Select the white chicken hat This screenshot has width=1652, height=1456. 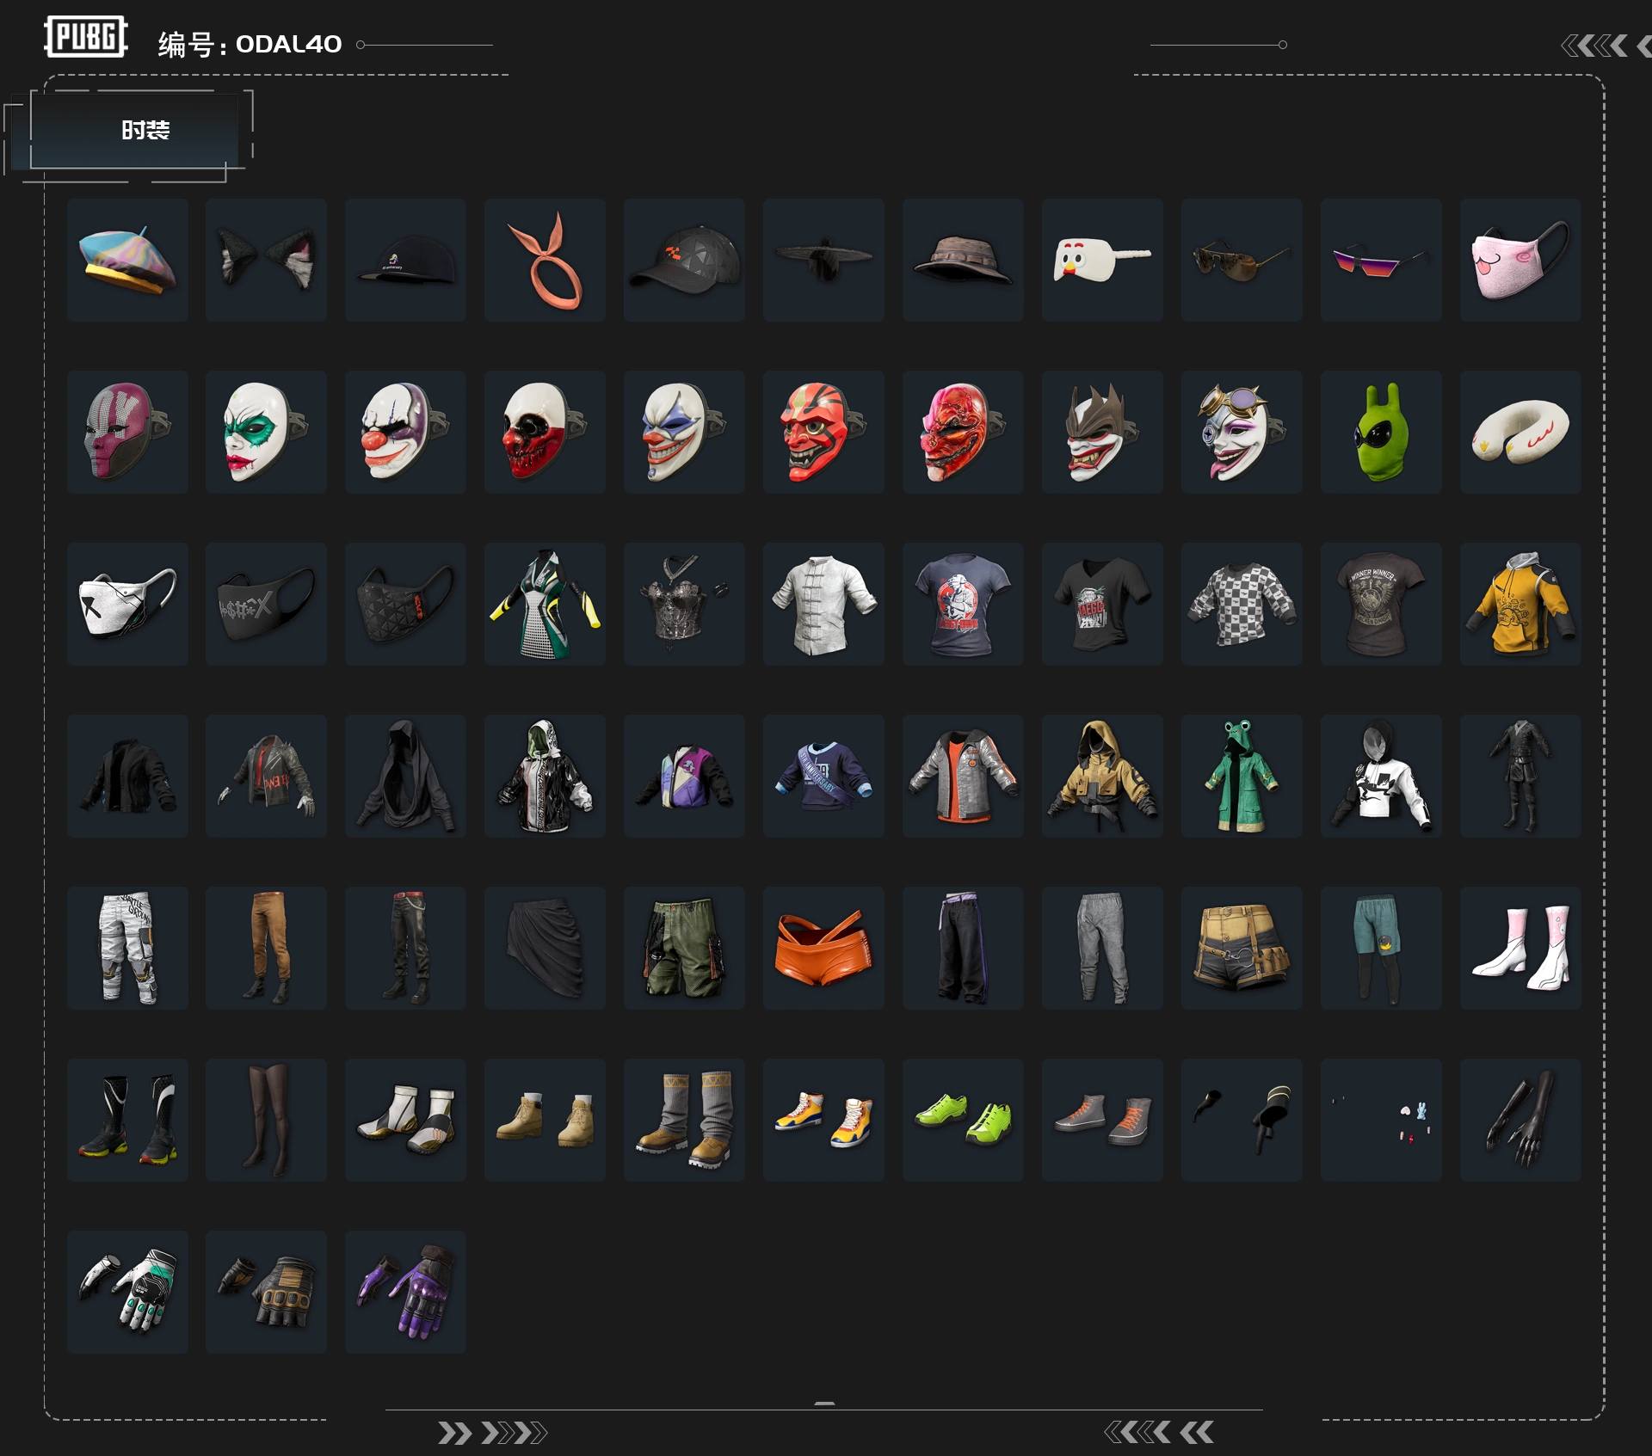point(1102,260)
